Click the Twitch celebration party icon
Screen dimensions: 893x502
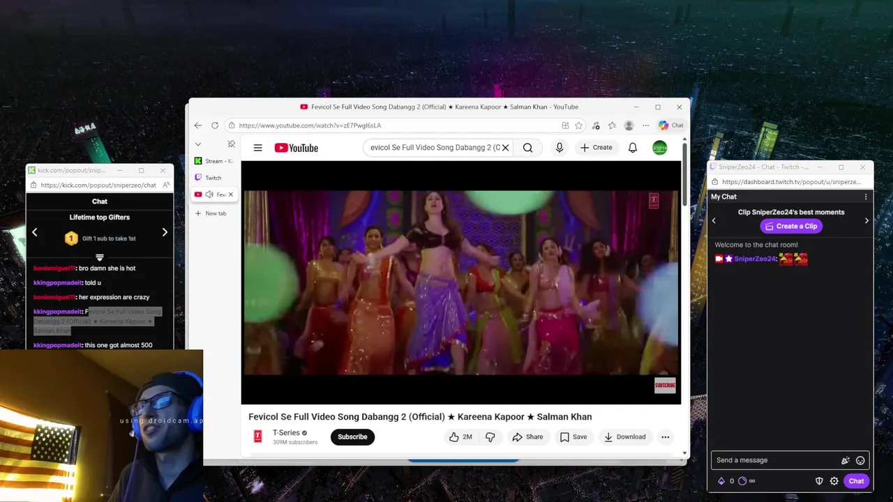845,460
